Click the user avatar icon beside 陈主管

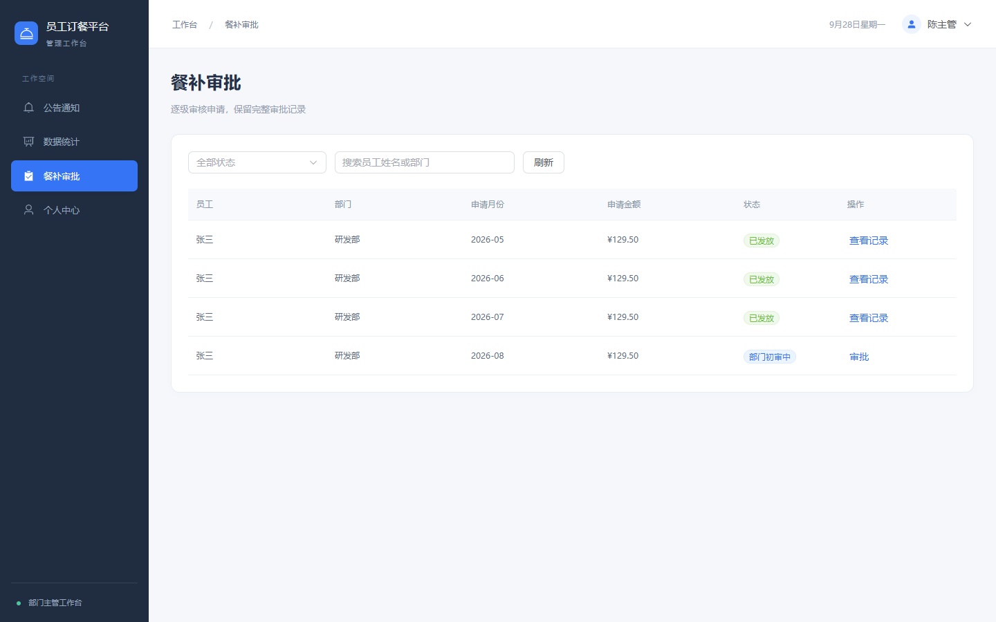pos(912,24)
